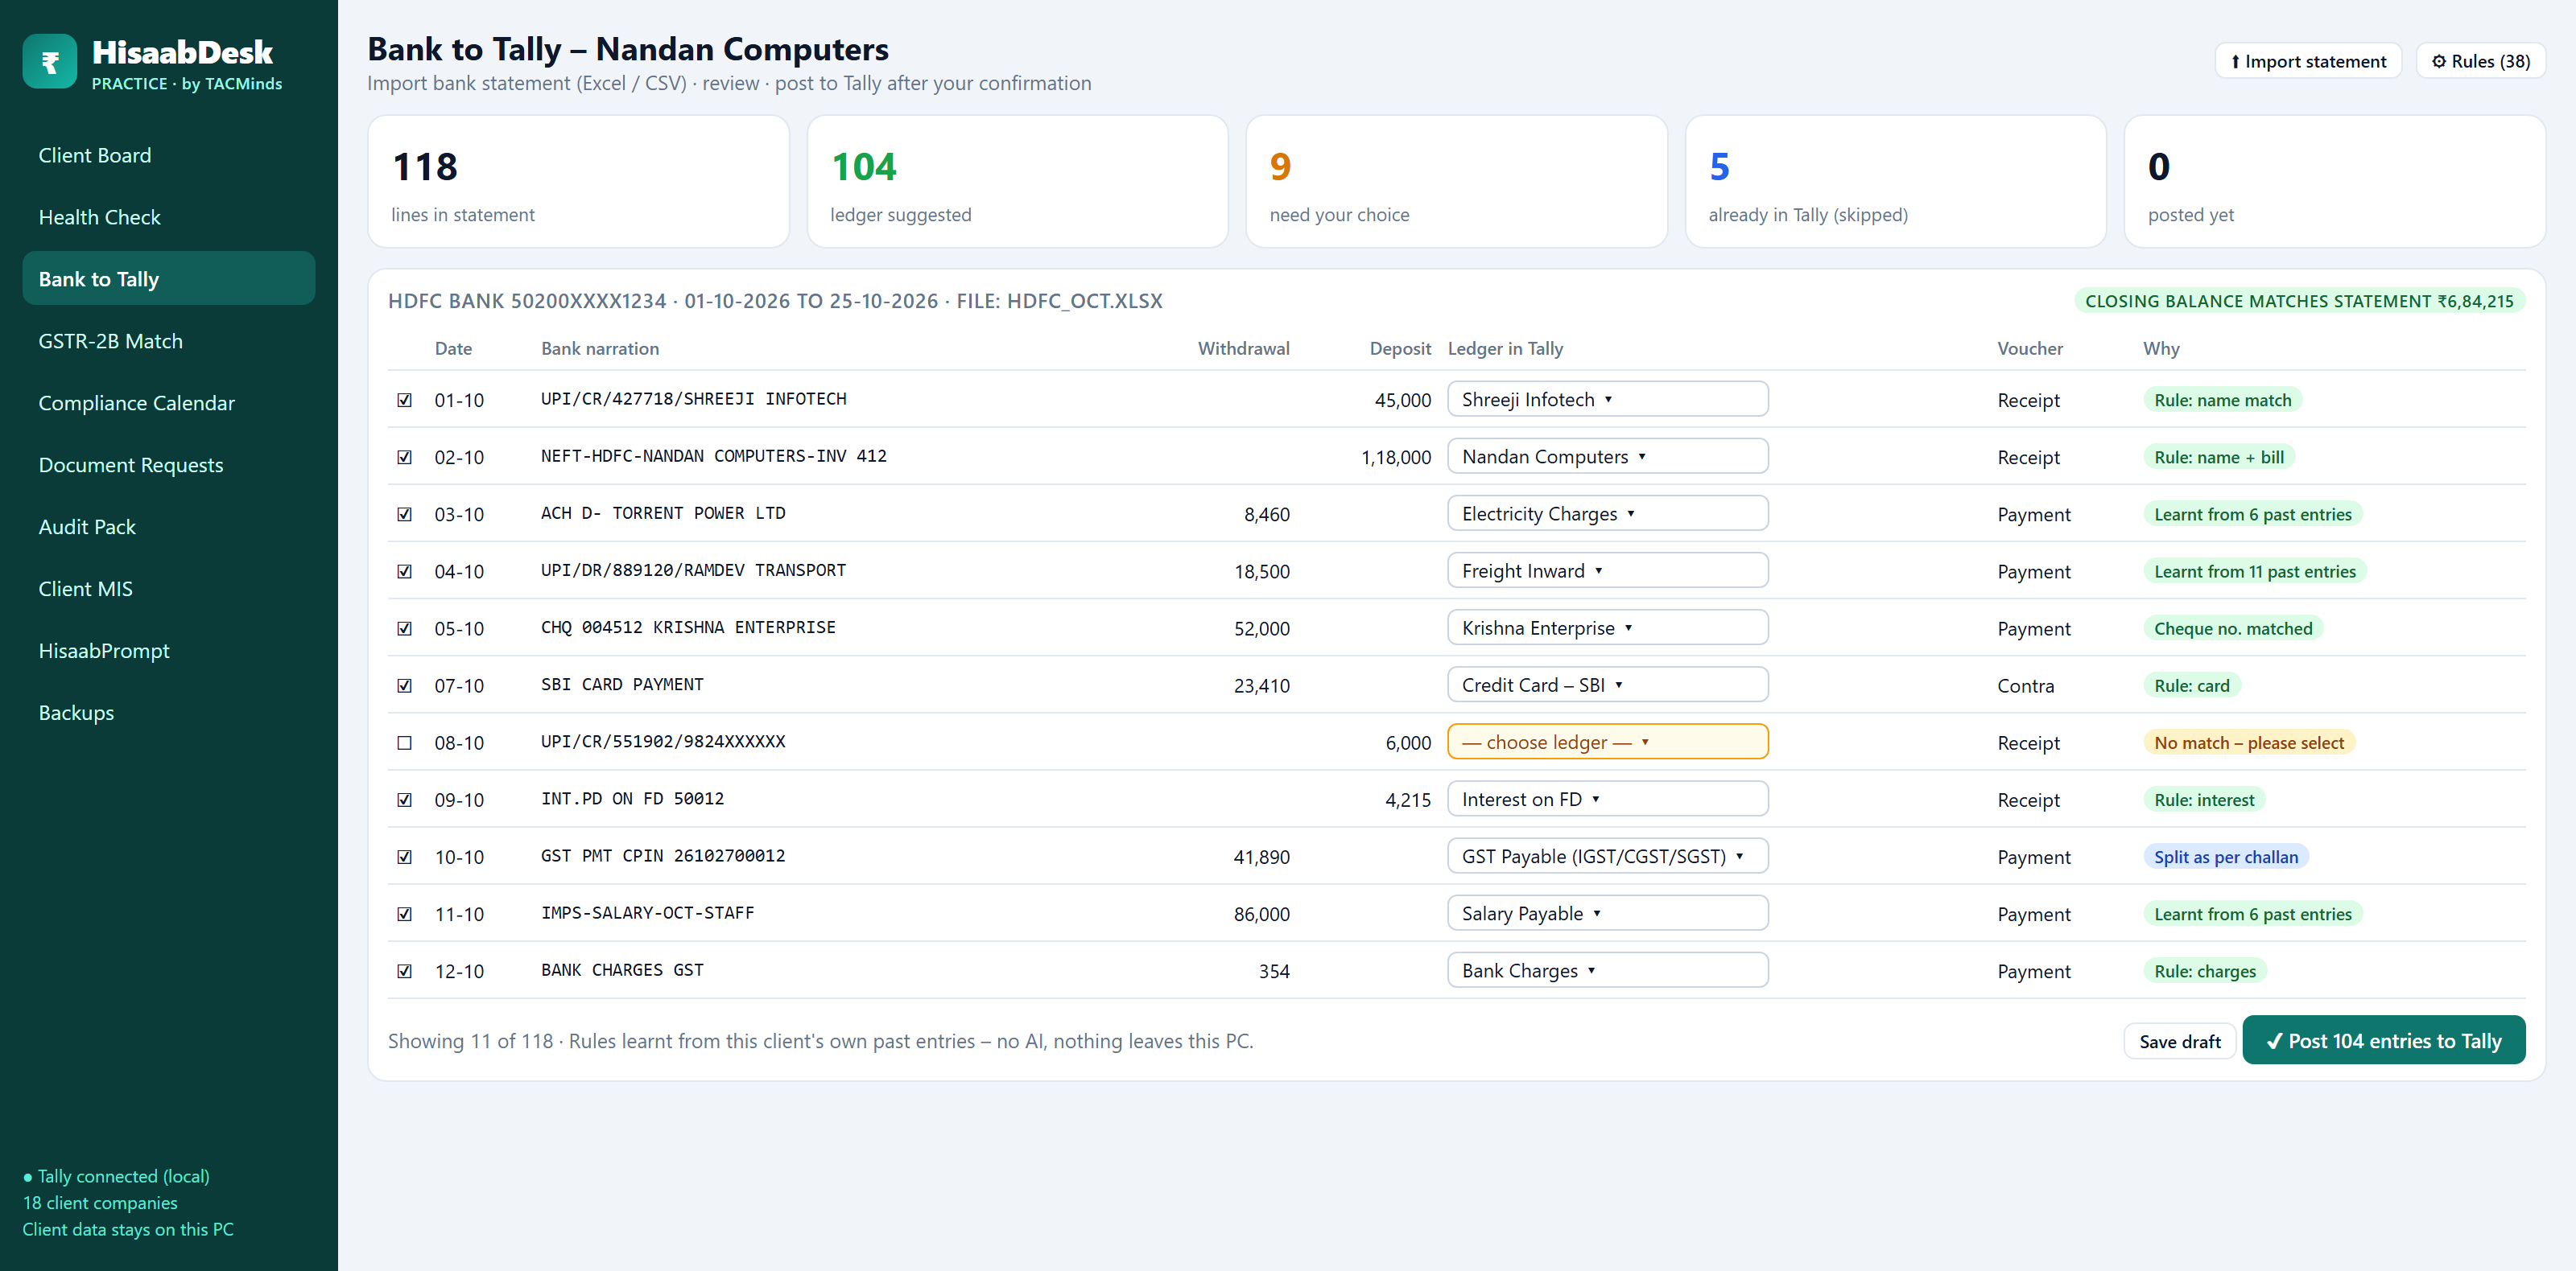Click the closing balance matches badge
Screen dimensions: 2576x1271
2298,301
